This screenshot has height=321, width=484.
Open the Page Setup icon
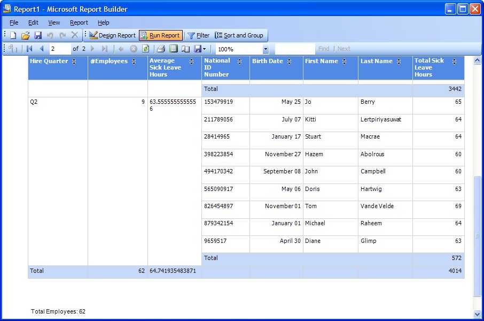click(x=185, y=49)
